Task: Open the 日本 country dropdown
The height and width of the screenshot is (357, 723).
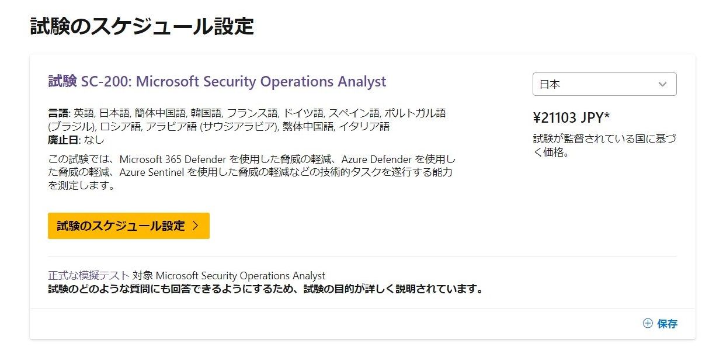Action: tap(604, 84)
